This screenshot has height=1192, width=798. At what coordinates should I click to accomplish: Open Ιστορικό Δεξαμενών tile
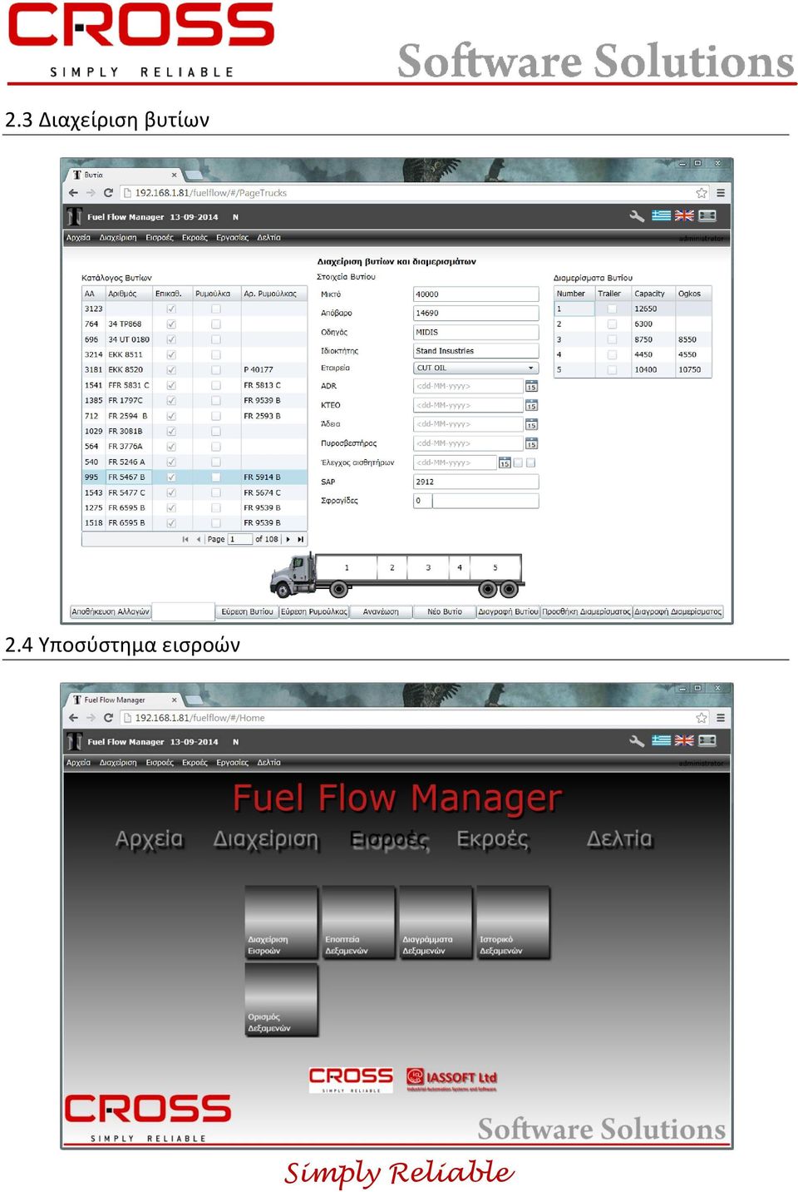click(x=513, y=922)
